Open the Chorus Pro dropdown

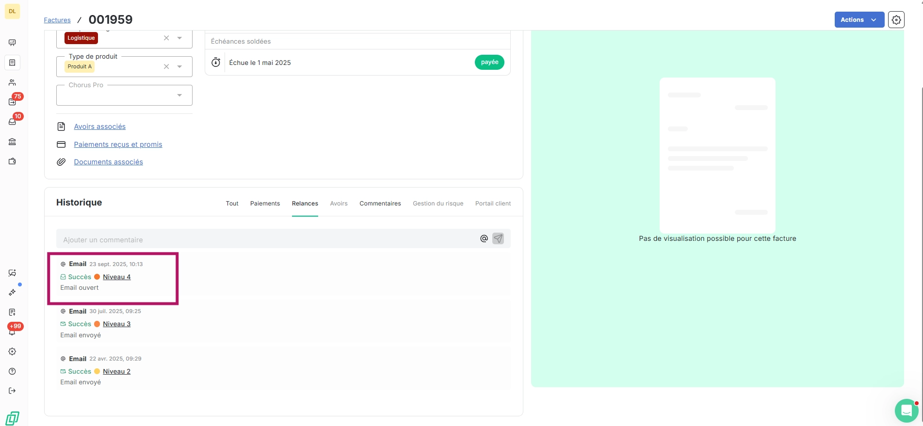click(x=124, y=95)
